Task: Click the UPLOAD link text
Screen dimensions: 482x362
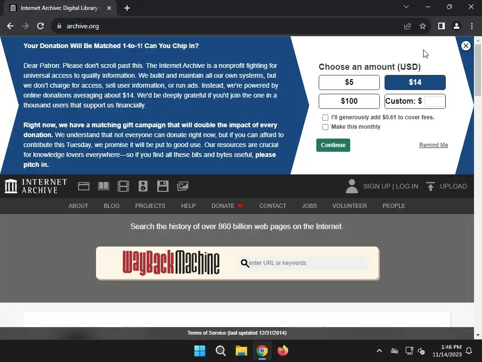Action: point(453,186)
